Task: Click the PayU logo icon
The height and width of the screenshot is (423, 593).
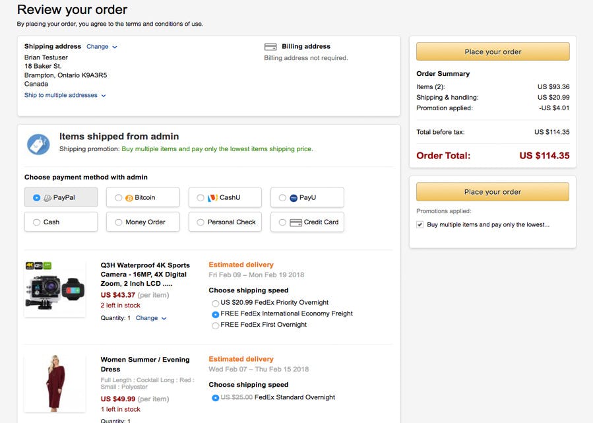Action: [x=294, y=197]
